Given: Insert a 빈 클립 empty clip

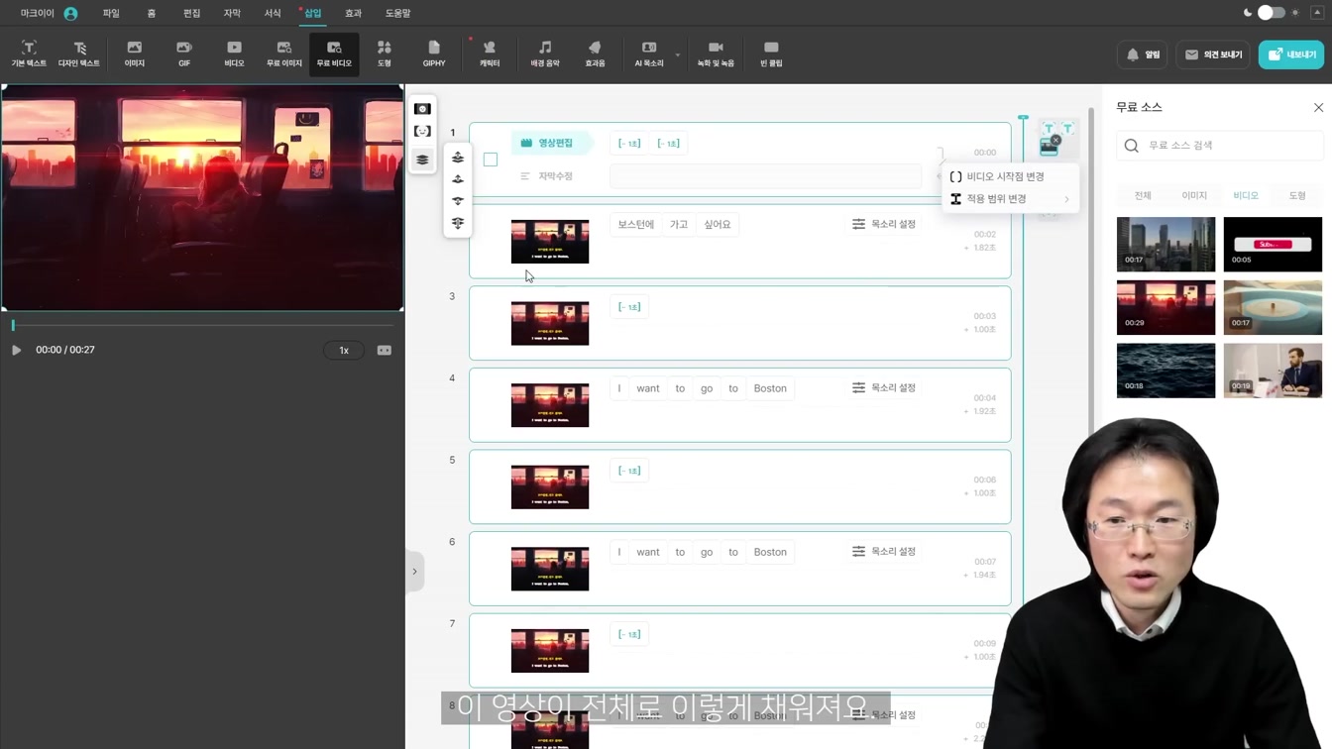Looking at the screenshot, I should [771, 53].
